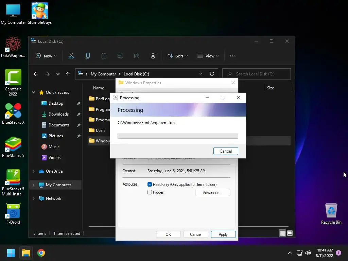Refresh the Local Disk (C:) view
Screen dimensions: 348x261
pos(212,74)
